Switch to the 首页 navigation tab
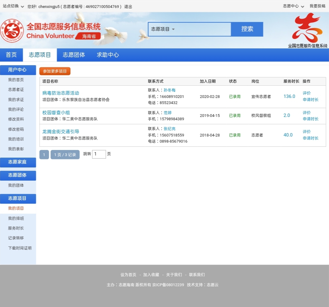329x307 pixels. 11,55
